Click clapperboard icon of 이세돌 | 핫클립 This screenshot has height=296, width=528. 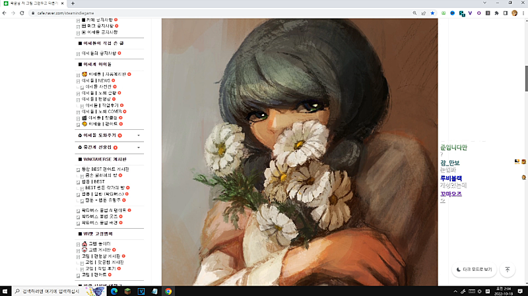84,118
